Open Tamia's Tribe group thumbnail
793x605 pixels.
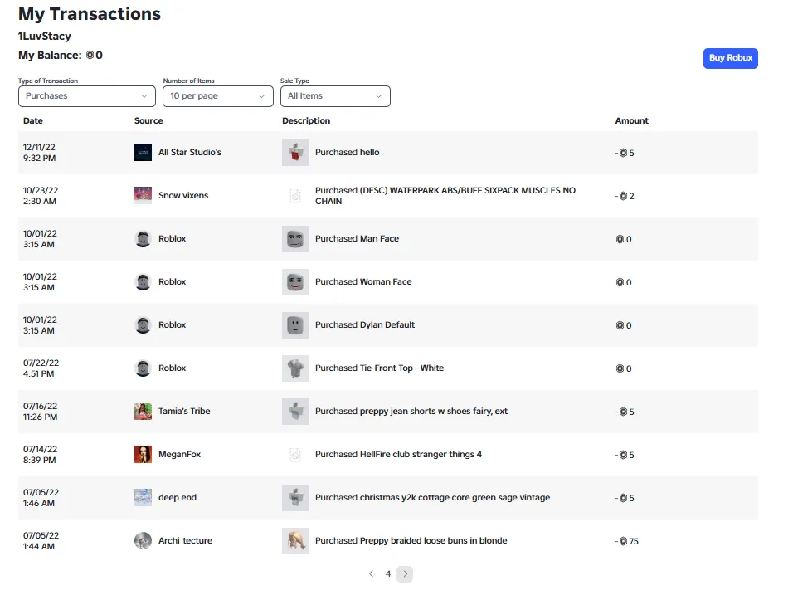point(143,412)
